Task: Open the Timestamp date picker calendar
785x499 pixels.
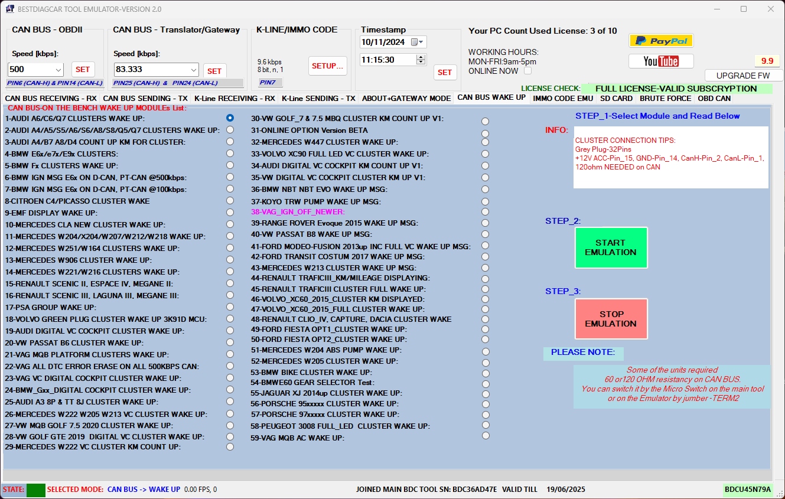Action: [418, 42]
